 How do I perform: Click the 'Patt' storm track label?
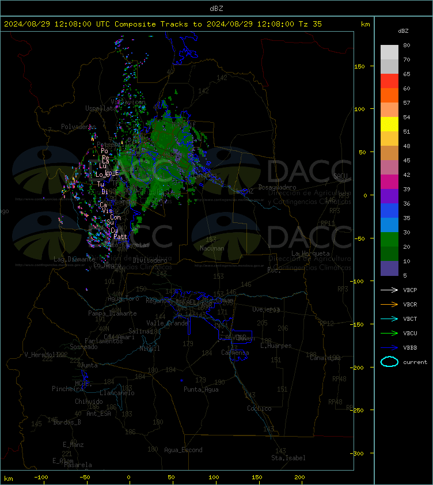coord(120,237)
